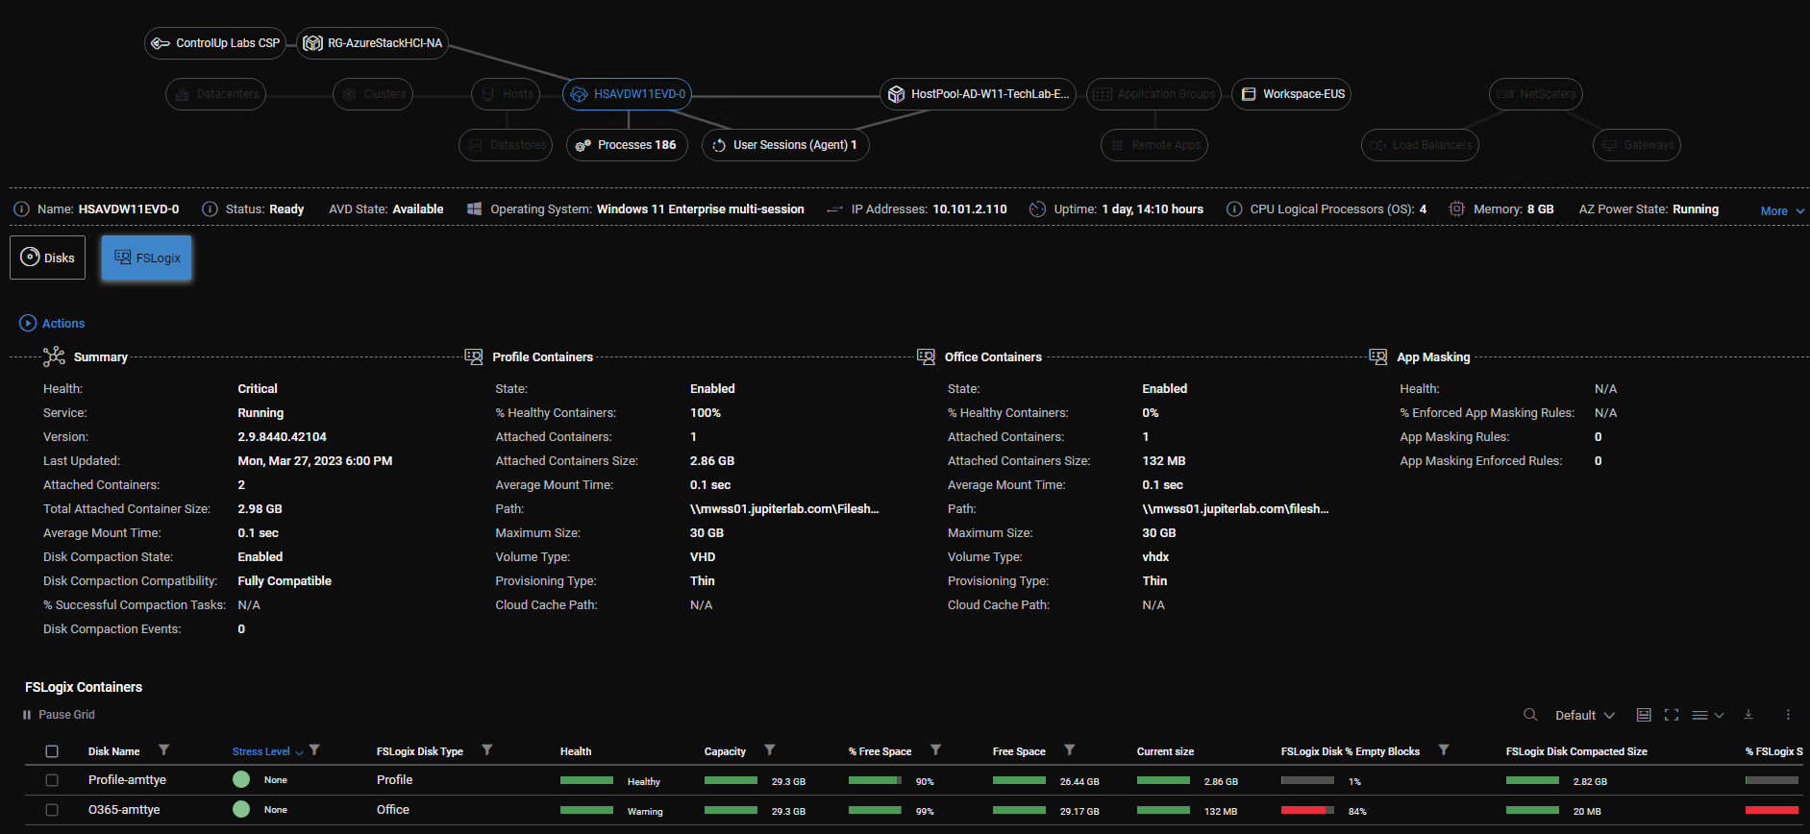Sort by the Current size header
Viewport: 1810px width, 834px height.
point(1165,751)
